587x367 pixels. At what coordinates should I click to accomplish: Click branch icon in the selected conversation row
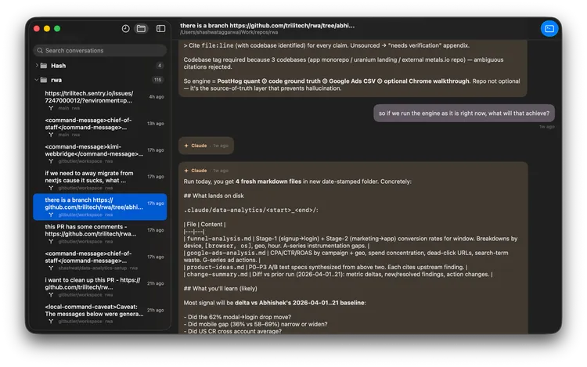click(x=51, y=214)
